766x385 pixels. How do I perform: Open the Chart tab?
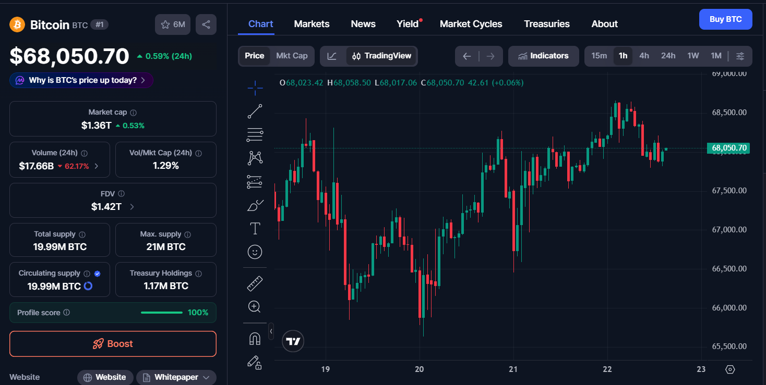tap(261, 24)
